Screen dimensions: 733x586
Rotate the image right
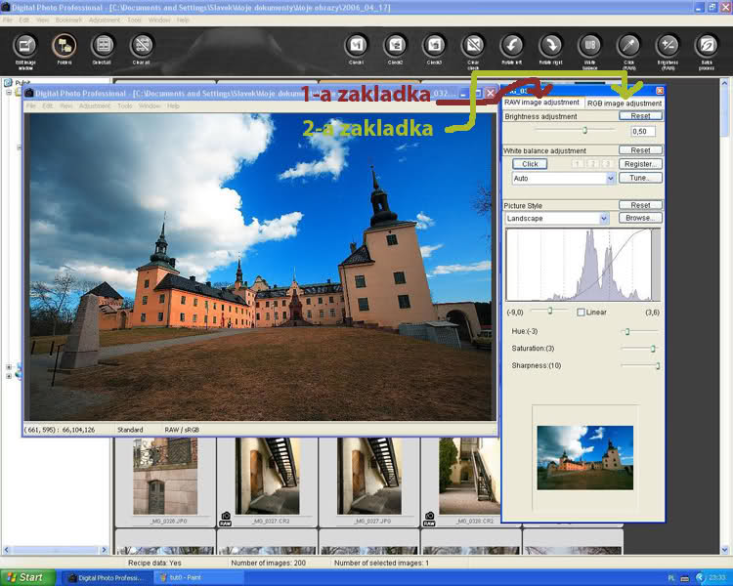[x=551, y=46]
